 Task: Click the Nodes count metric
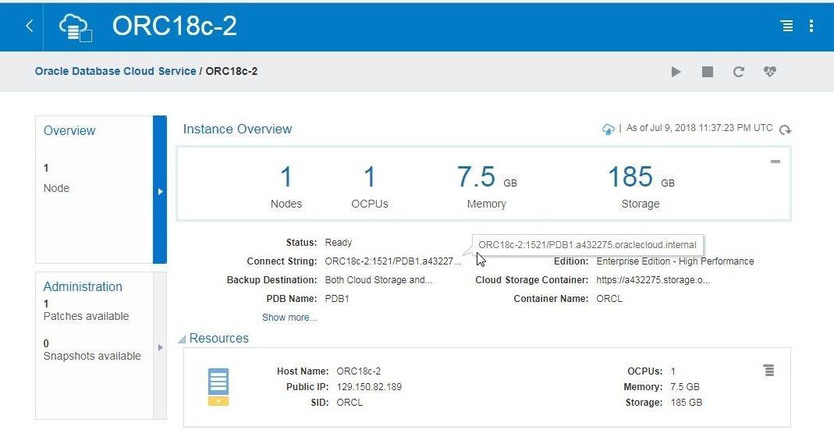coord(286,186)
